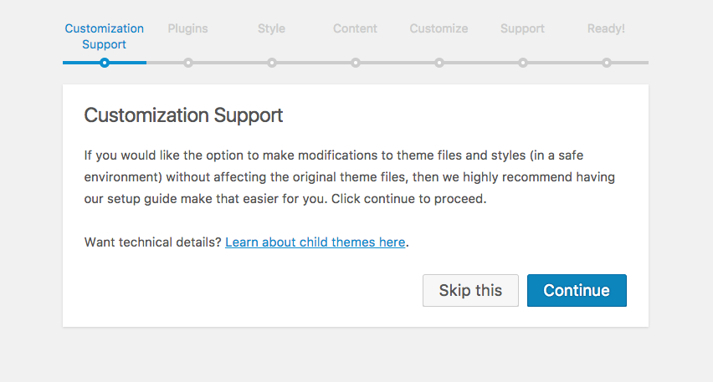Screen dimensions: 713x382
Task: Click the Customization Support step label
Action: [x=105, y=36]
